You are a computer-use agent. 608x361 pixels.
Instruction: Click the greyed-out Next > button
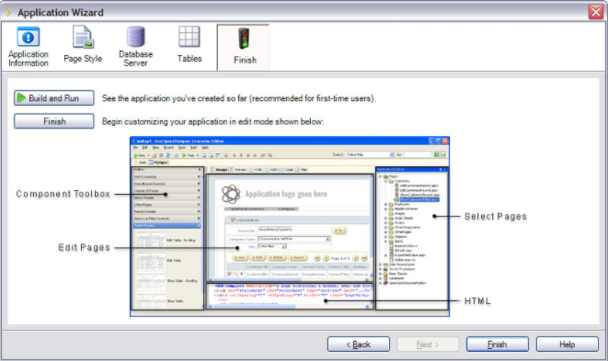pyautogui.click(x=428, y=344)
